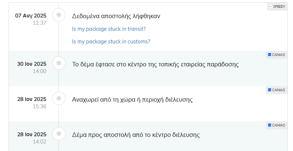Click the 07 Αυγ 2025 date label
The height and width of the screenshot is (151, 293).
point(31,16)
